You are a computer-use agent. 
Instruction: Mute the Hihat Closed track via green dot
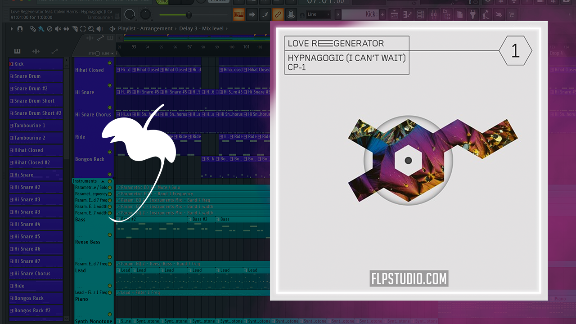pos(109,63)
